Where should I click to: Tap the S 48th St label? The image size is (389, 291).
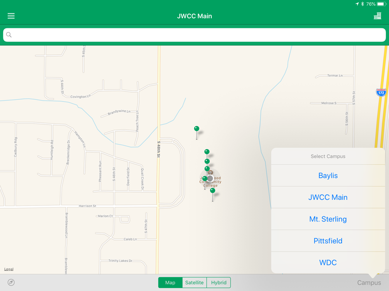pyautogui.click(x=159, y=149)
